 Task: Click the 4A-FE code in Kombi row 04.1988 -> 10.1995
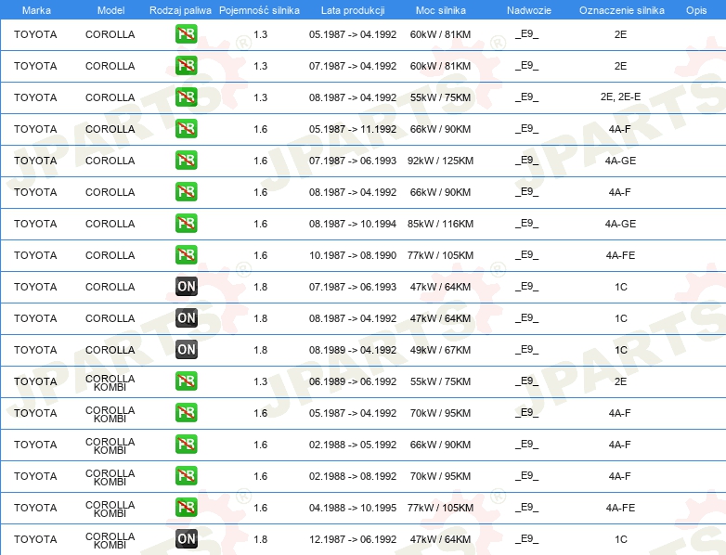pyautogui.click(x=620, y=508)
